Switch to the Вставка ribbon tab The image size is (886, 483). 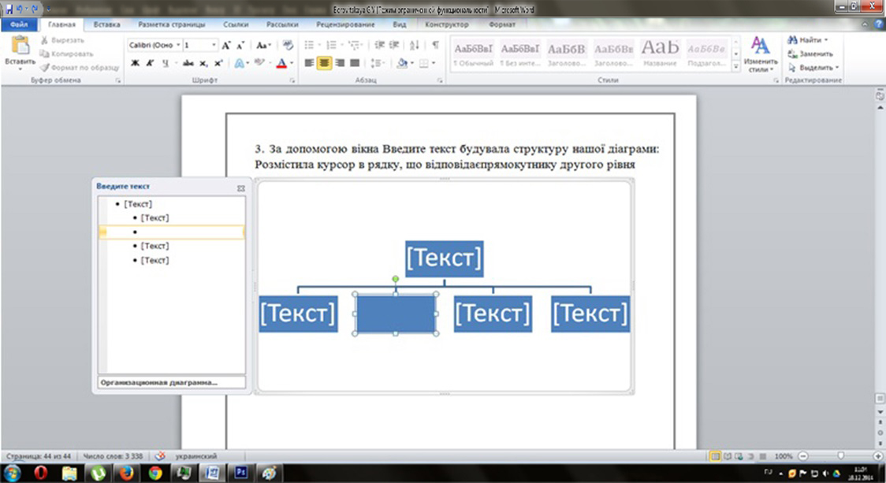[x=107, y=24]
